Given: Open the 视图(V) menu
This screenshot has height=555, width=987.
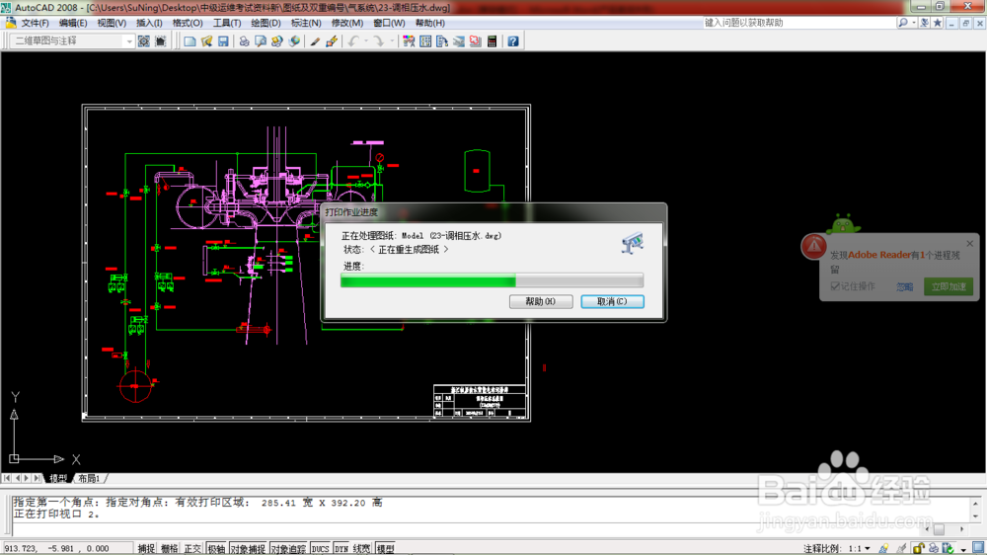Looking at the screenshot, I should click(x=112, y=23).
